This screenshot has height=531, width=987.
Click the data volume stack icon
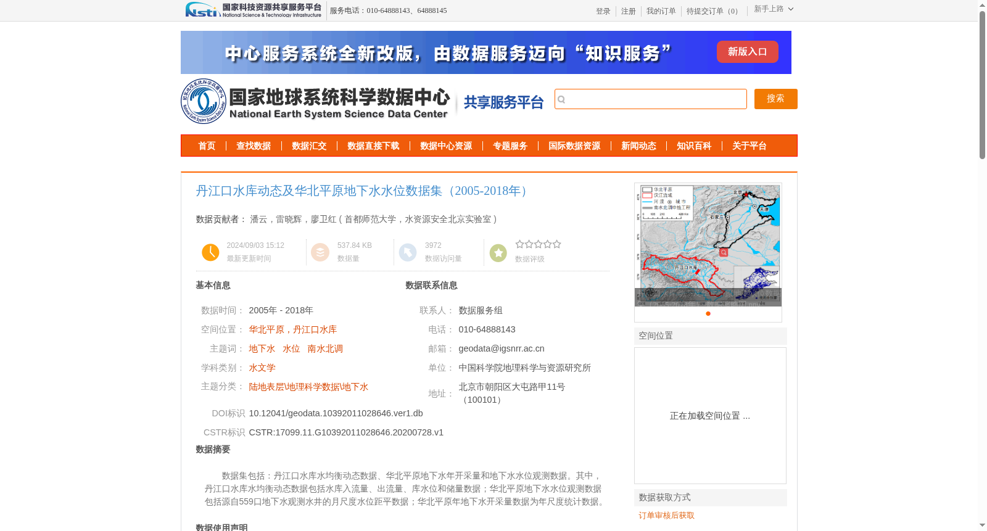[x=320, y=252]
